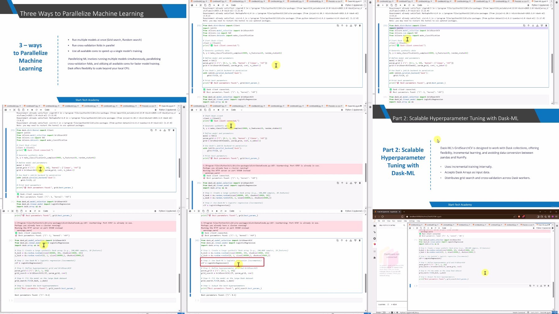Screen dimensions: 559x314
Task: Open the Git sidebar icon
Action: [x=375, y=232]
